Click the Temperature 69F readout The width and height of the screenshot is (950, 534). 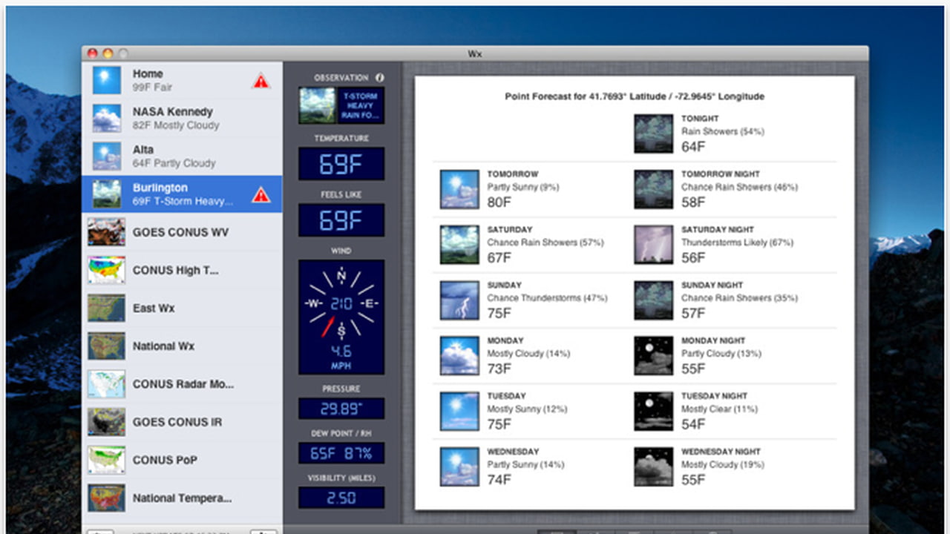(341, 164)
